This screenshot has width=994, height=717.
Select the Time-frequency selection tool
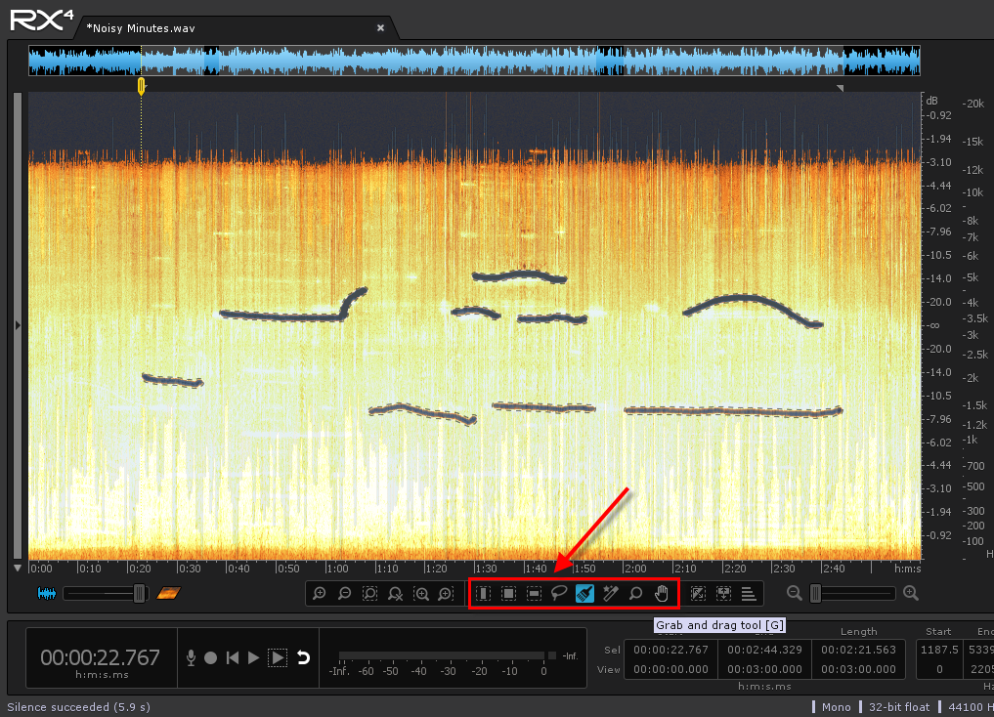[508, 594]
